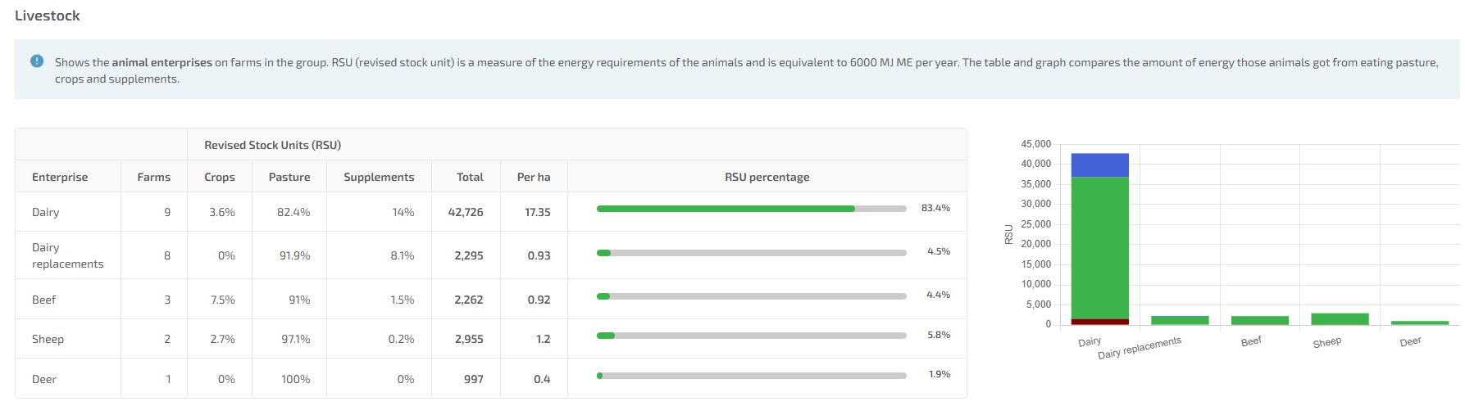
Task: Click the Beef enterprise name cell
Action: (x=44, y=300)
